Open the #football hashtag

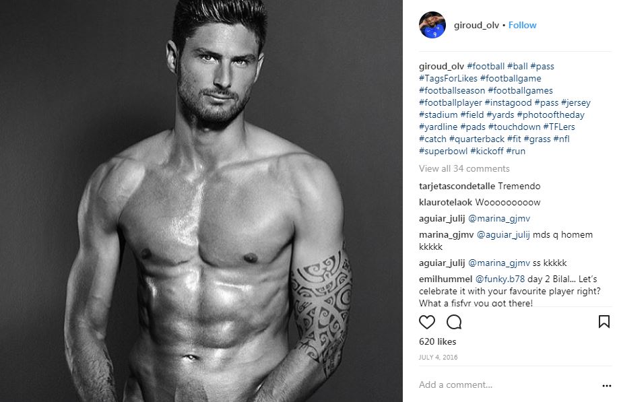pyautogui.click(x=486, y=67)
